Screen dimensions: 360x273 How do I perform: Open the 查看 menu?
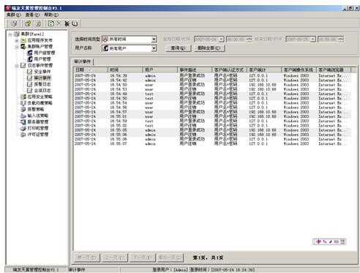32,15
